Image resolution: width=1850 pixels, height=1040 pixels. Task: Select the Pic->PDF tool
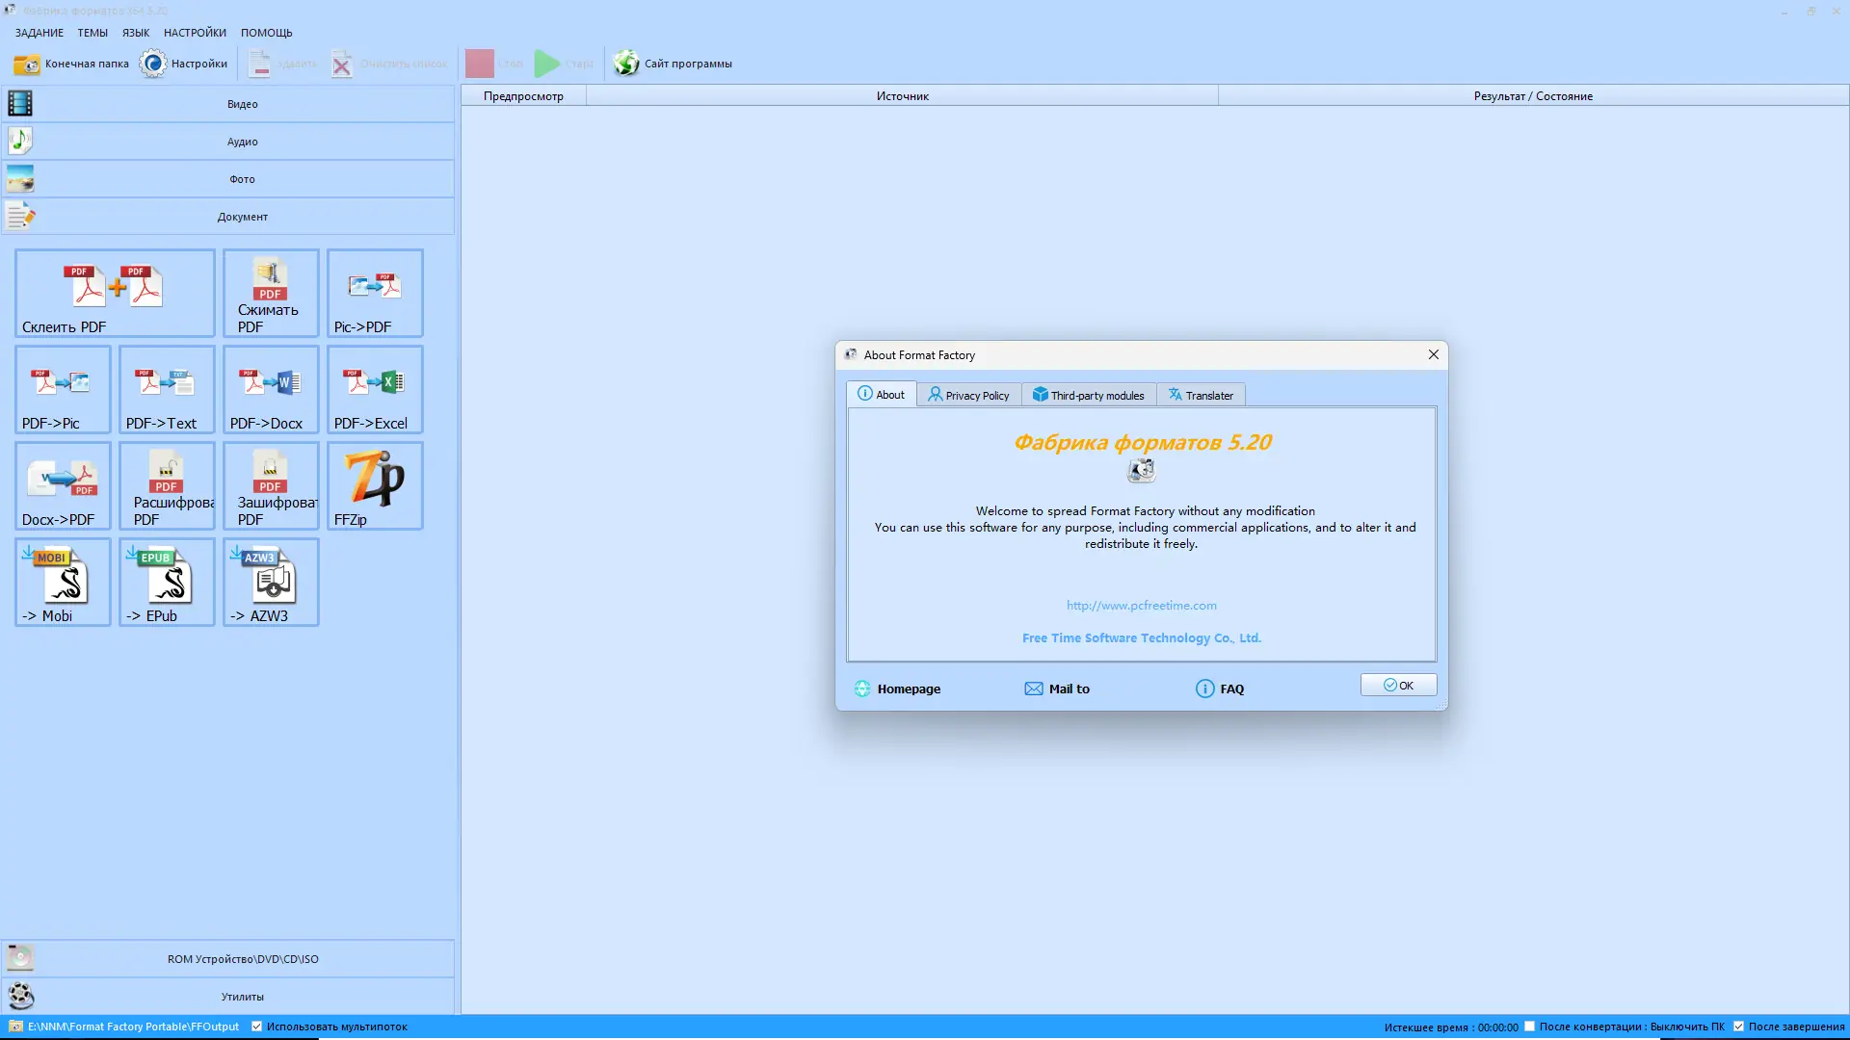click(375, 293)
